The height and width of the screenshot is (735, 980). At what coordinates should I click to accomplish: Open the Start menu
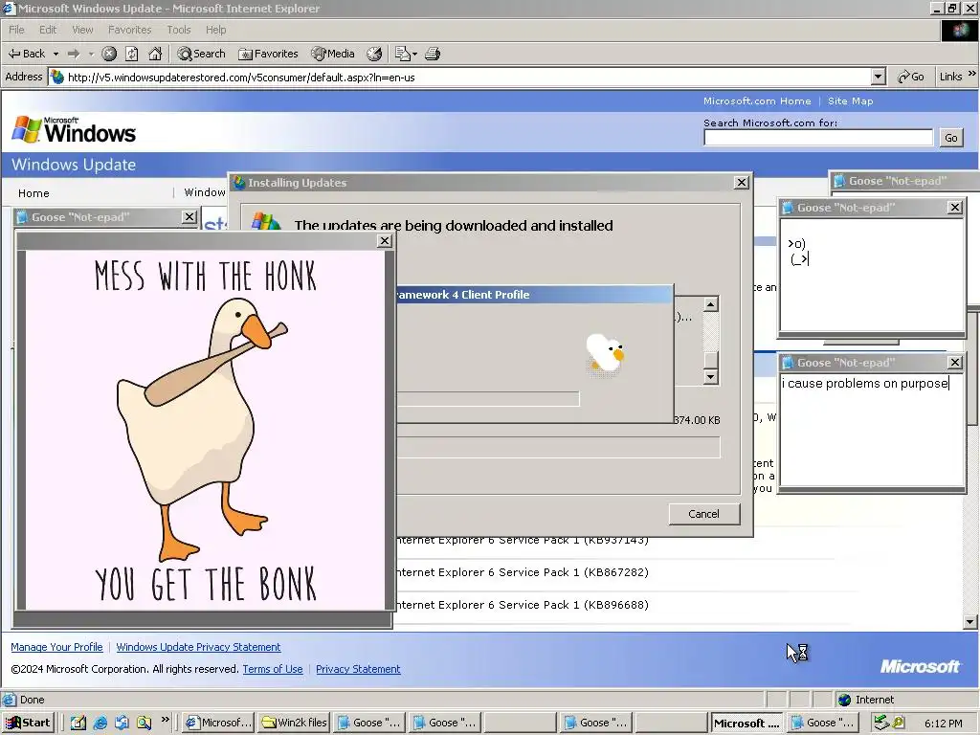point(28,724)
